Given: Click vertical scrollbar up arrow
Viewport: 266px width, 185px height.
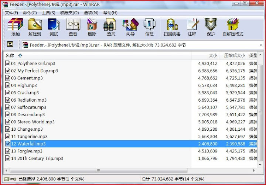Looking at the screenshot, I should (x=260, y=55).
